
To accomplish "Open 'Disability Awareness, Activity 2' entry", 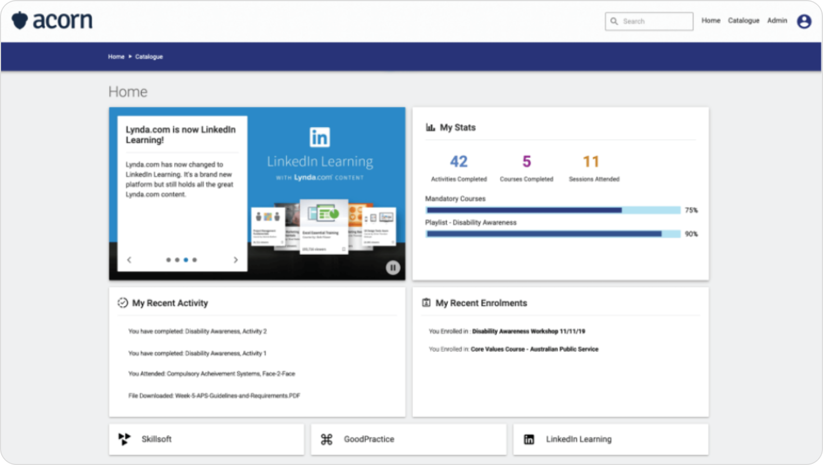I will [197, 331].
